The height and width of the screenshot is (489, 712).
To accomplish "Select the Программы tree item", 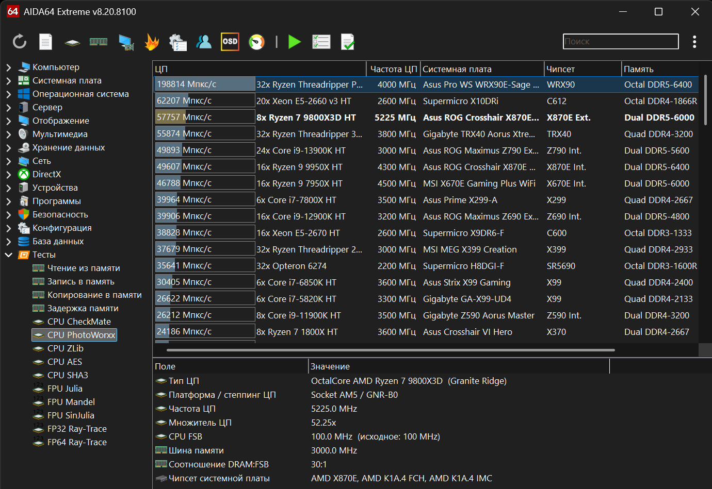I will 56,201.
